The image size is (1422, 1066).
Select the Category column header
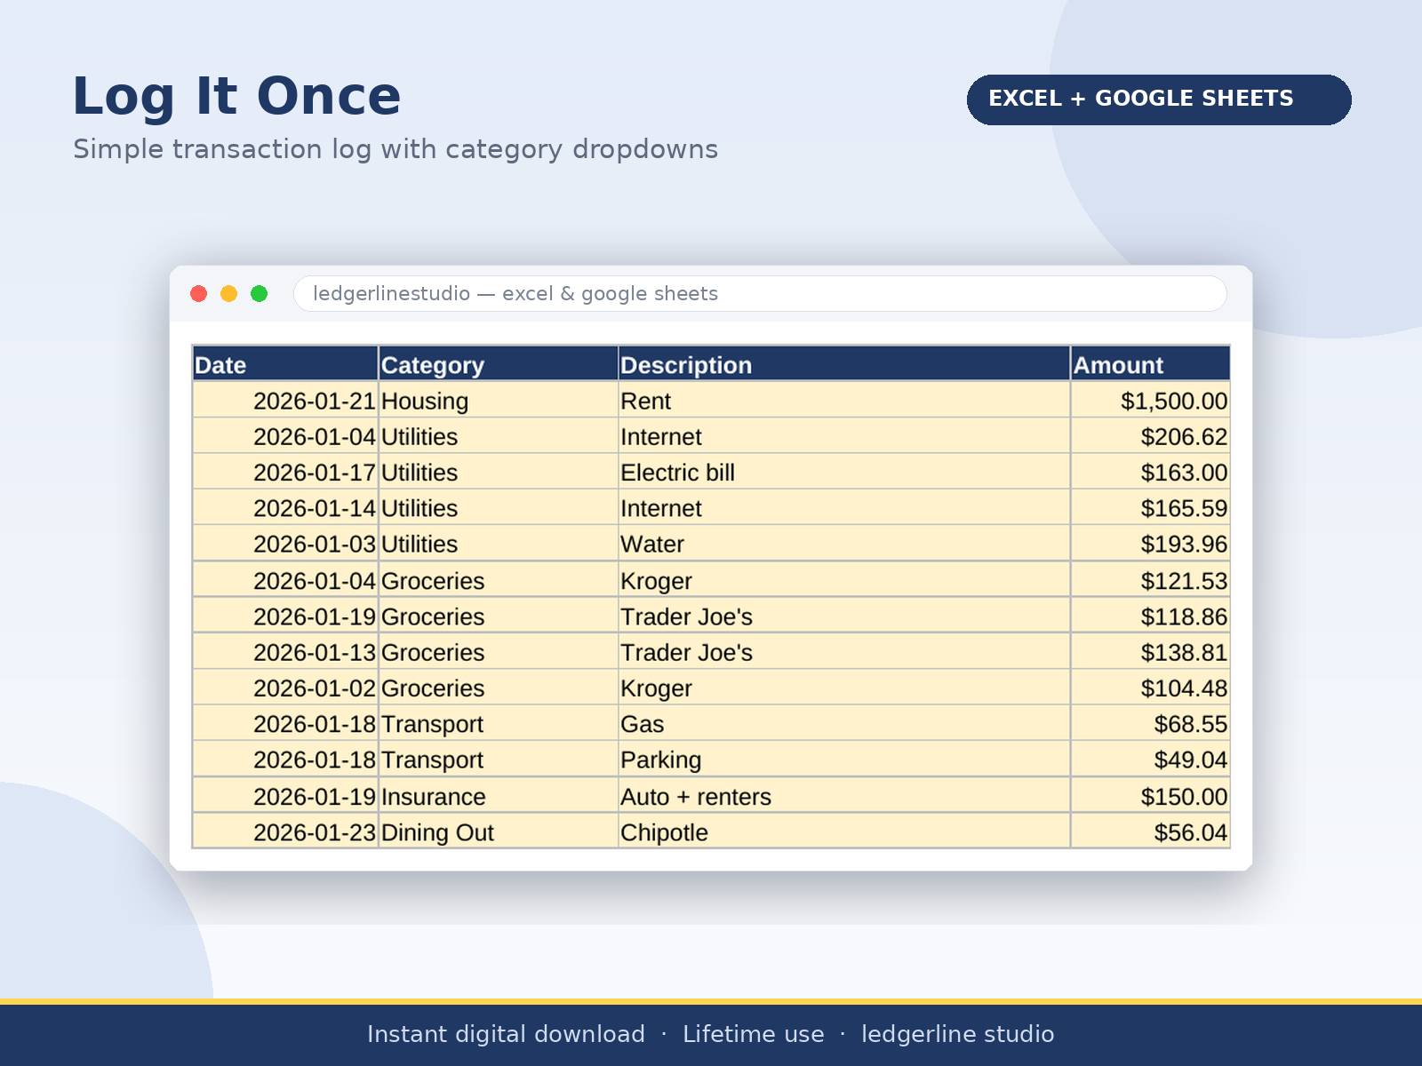click(499, 364)
